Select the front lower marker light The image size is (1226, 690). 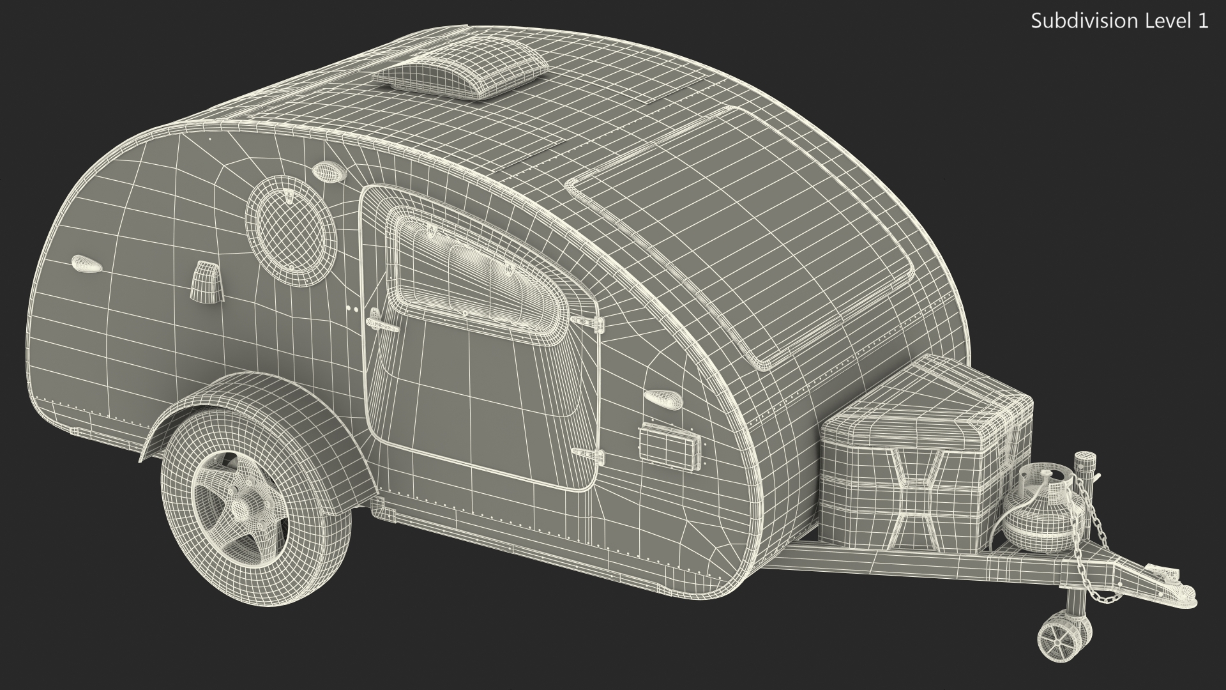664,399
